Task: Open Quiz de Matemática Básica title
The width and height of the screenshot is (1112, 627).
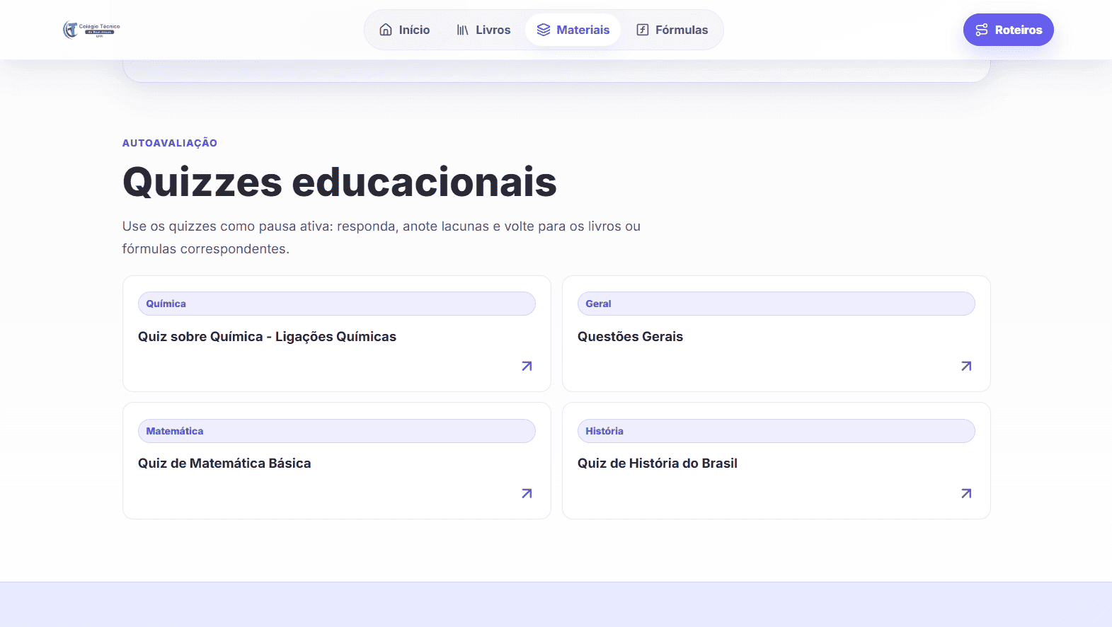Action: [224, 464]
